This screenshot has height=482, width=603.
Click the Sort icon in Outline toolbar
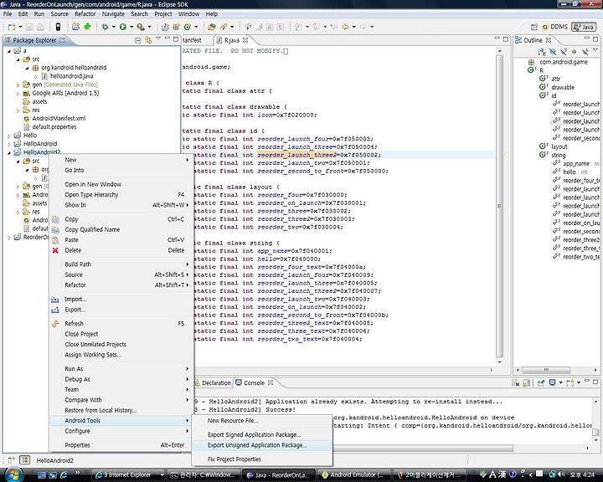[x=542, y=52]
